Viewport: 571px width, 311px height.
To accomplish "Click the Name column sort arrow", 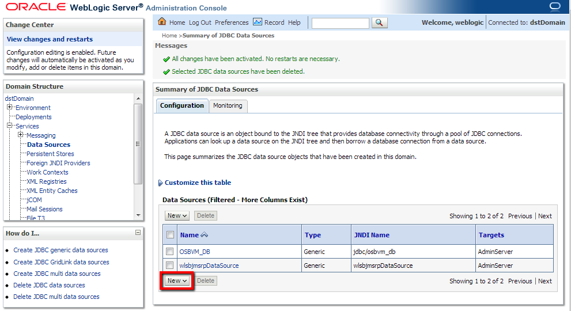I will [205, 235].
